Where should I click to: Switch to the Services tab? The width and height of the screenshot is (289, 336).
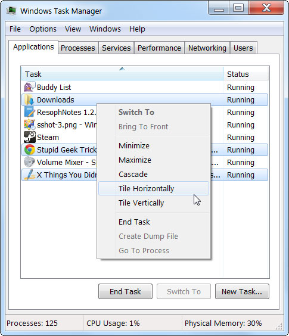116,48
